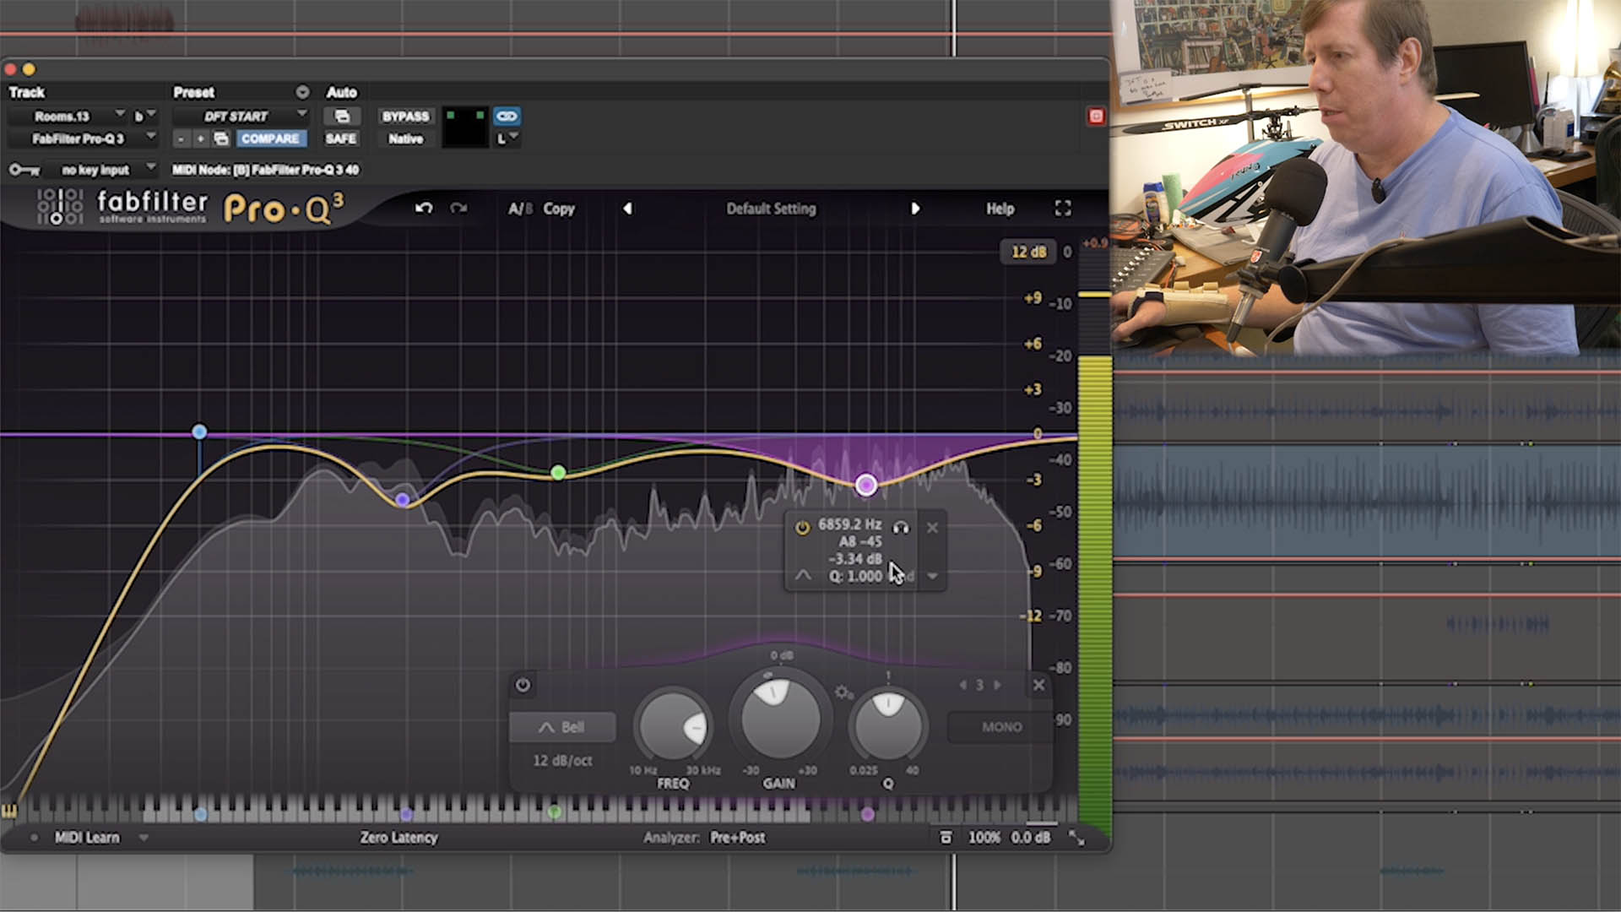Click the key input key icon
Screen dimensions: 1621x912
tap(24, 170)
